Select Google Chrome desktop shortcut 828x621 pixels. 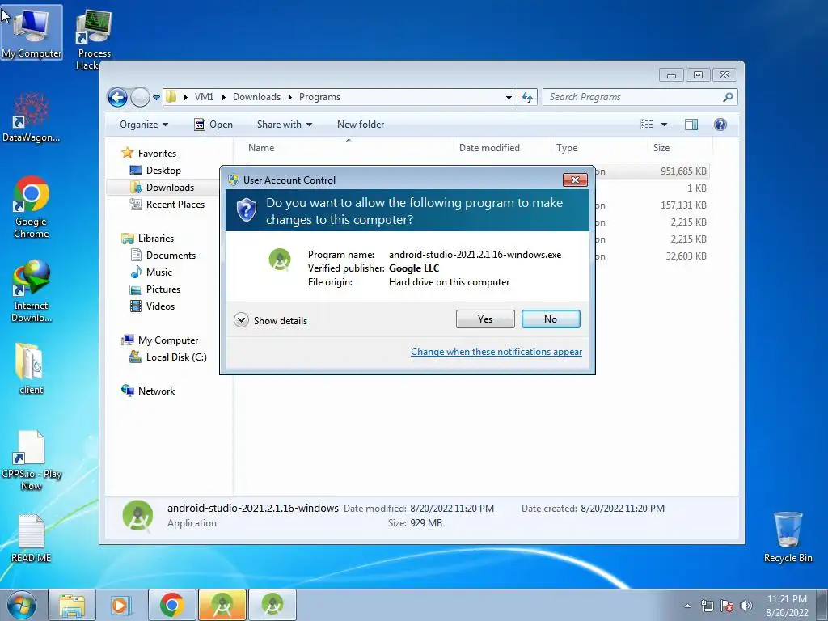[32, 207]
